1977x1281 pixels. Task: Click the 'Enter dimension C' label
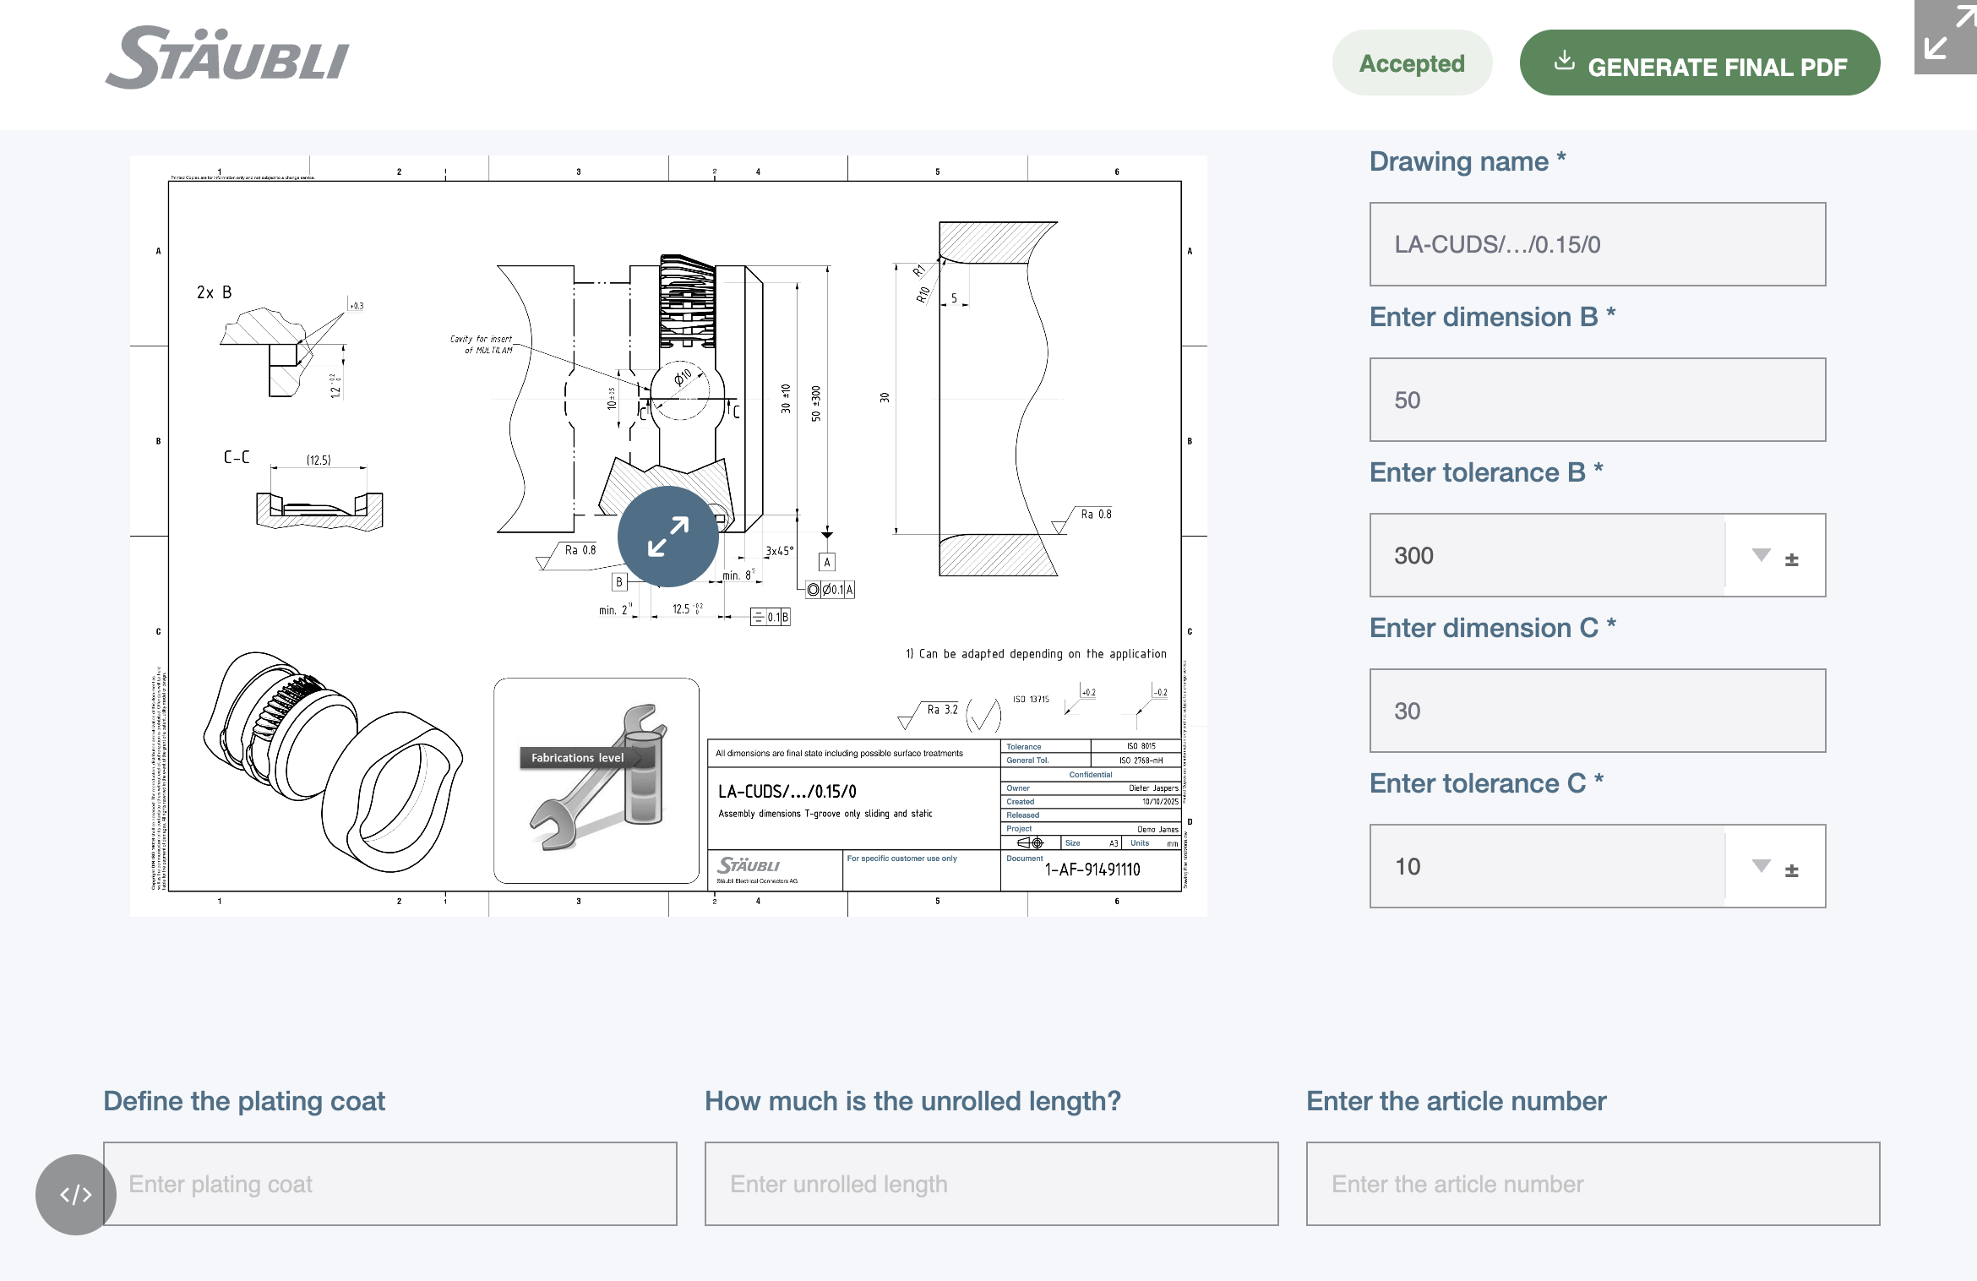[x=1493, y=628]
